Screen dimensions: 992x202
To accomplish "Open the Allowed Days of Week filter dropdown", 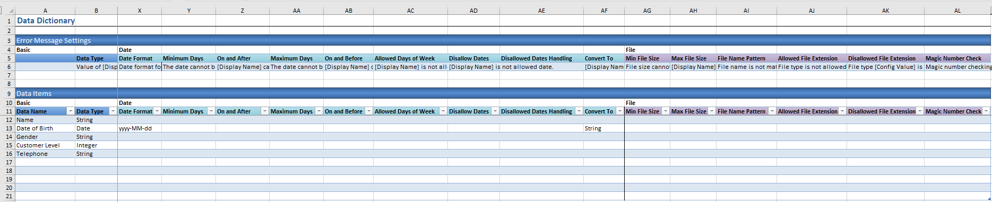I will pos(443,111).
